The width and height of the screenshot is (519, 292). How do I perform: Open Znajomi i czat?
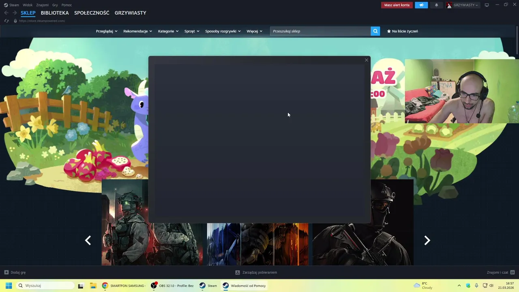[x=498, y=272]
